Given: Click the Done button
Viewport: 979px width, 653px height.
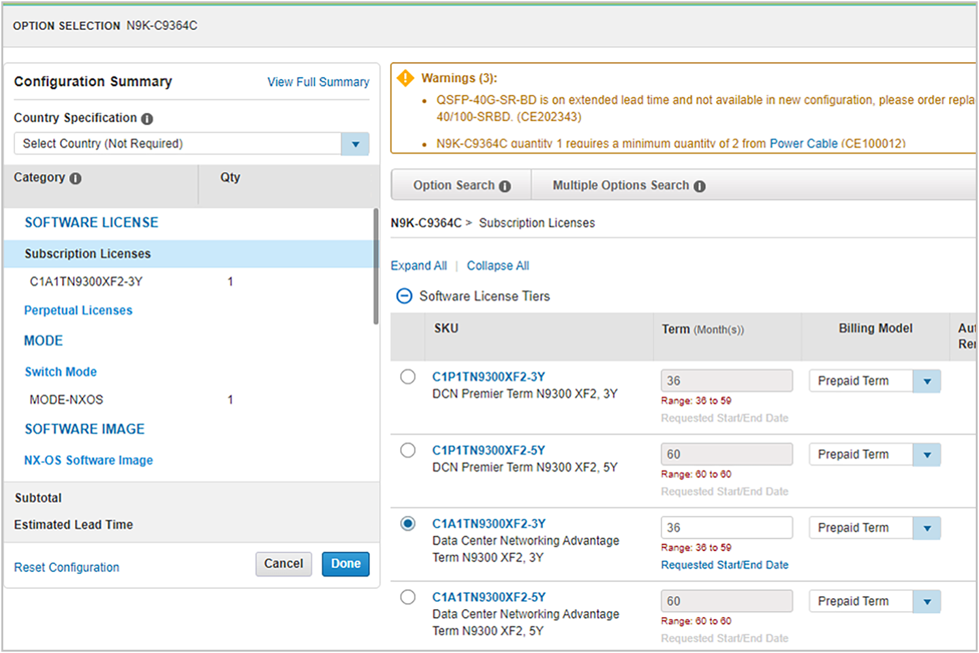Looking at the screenshot, I should 345,564.
